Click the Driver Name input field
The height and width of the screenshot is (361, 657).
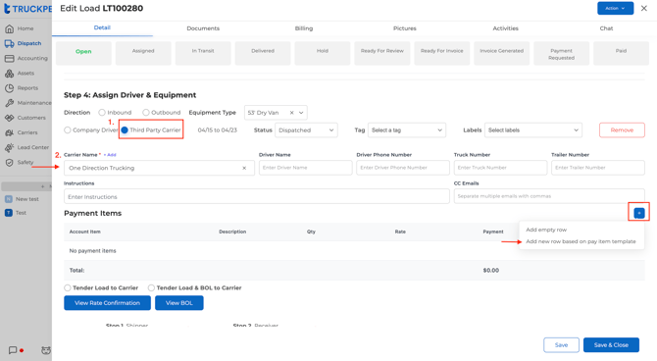pos(305,168)
